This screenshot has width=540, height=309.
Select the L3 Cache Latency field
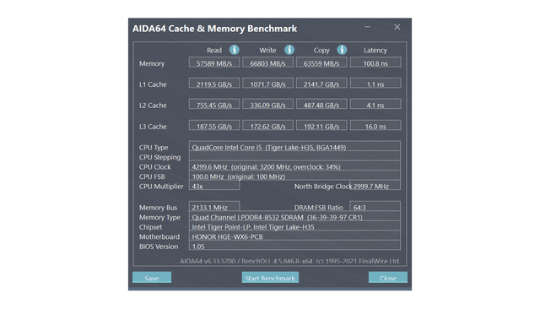point(375,126)
